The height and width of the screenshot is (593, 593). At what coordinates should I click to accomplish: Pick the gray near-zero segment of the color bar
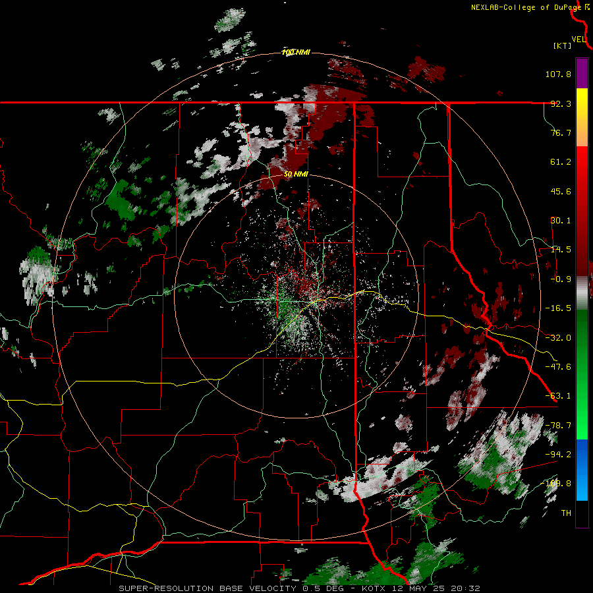tap(582, 293)
